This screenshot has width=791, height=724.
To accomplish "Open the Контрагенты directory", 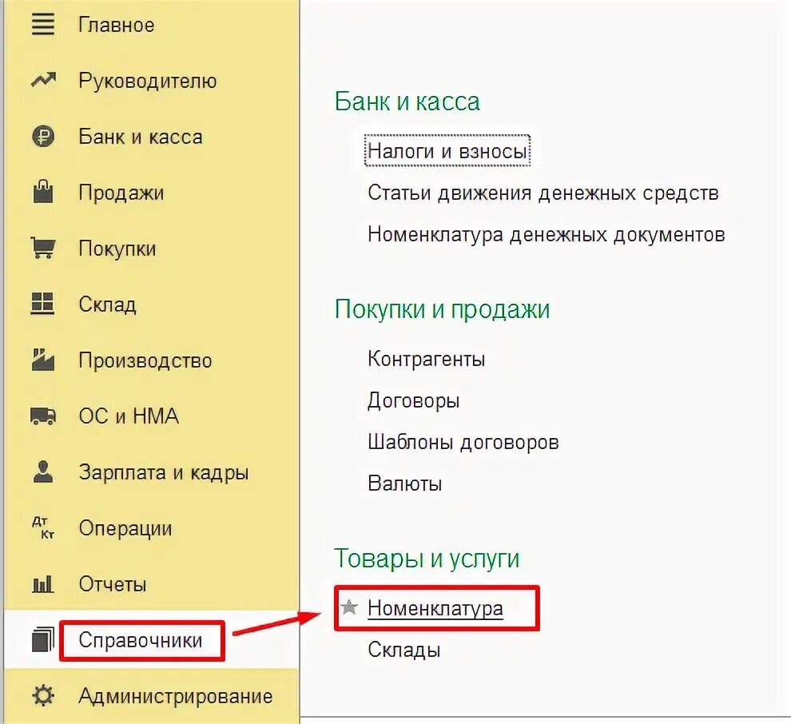I will pos(427,359).
